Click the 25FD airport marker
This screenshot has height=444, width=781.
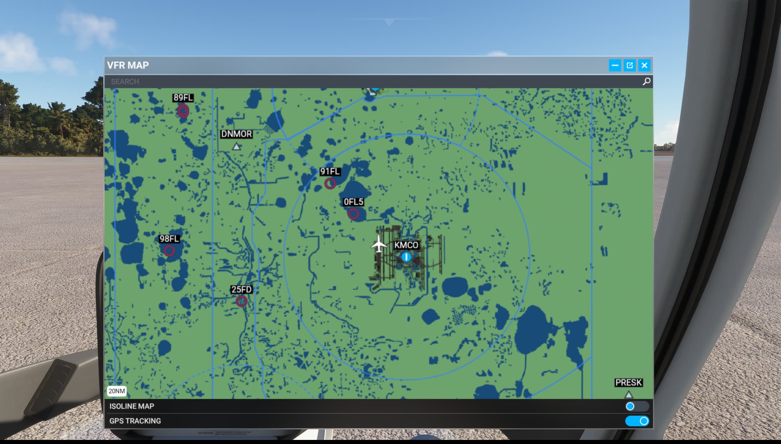pos(242,301)
